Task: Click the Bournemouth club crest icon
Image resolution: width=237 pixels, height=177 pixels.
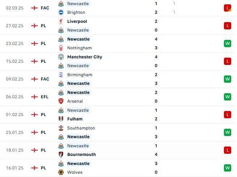Action: (61, 155)
